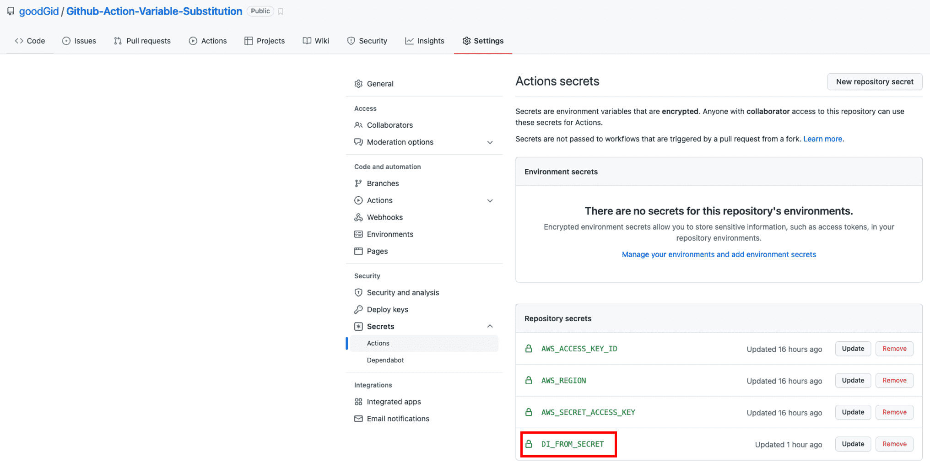Click the Branches git-branch icon
The image size is (930, 468).
point(358,183)
